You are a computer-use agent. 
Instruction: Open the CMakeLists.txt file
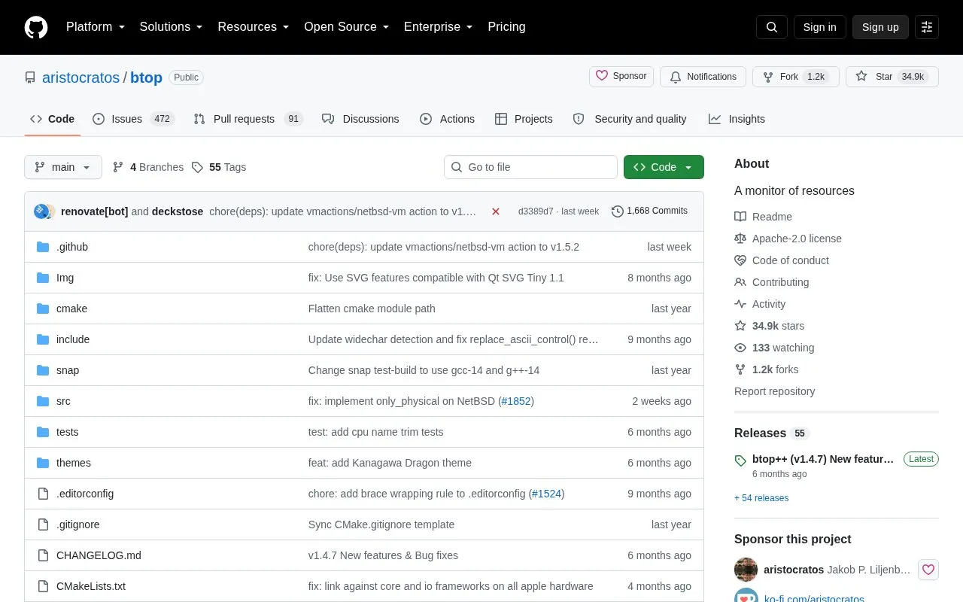point(91,586)
